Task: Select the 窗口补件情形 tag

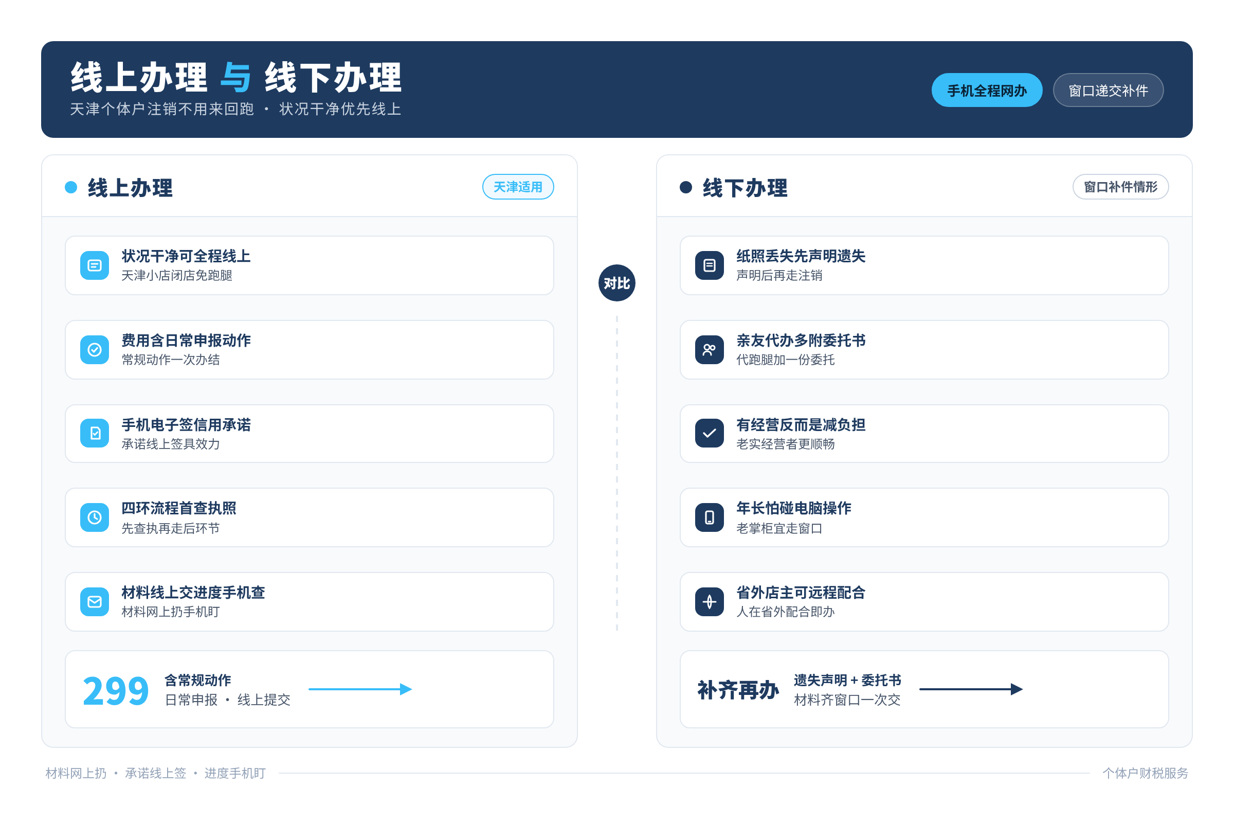Action: pos(1120,187)
